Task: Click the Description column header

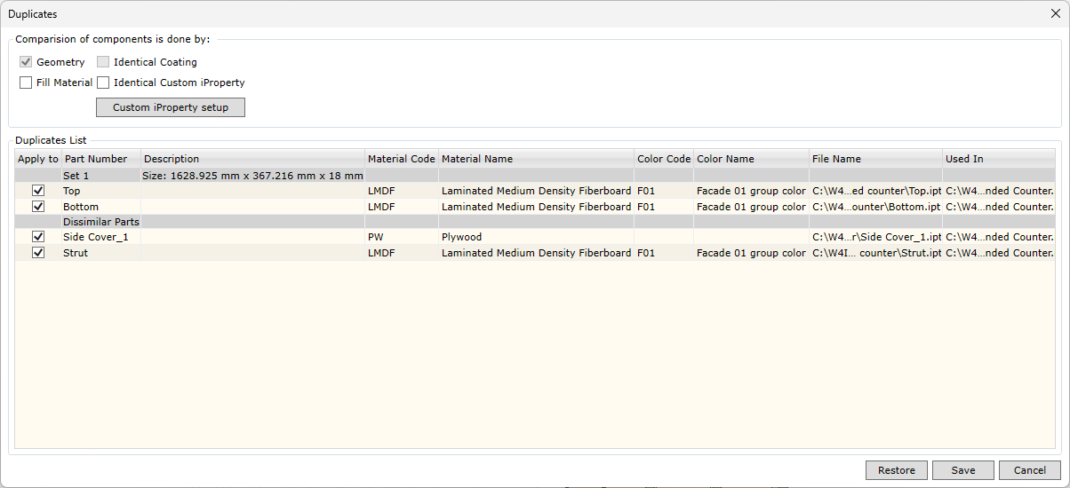Action: (x=253, y=159)
